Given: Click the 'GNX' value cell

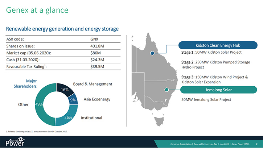Looking at the screenshot, I should pos(94,39).
